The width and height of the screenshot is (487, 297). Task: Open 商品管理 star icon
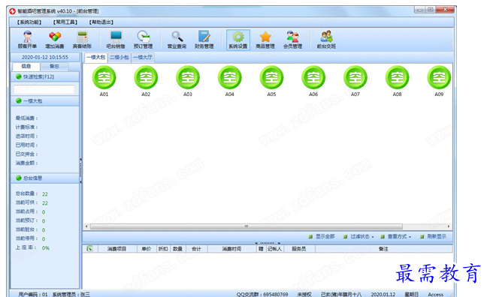click(x=265, y=40)
